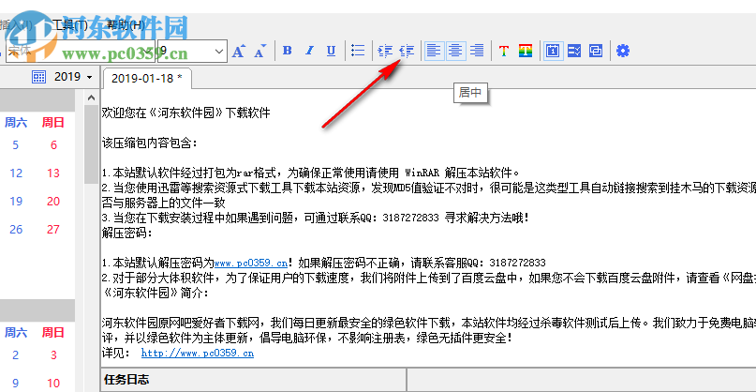This screenshot has width=756, height=392.
Task: Open the www.pc0359.cn password link
Action: (251, 264)
